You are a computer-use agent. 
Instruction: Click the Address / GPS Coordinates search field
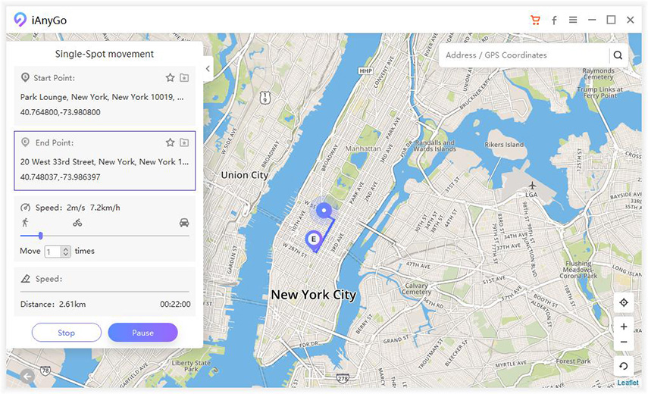pyautogui.click(x=524, y=55)
